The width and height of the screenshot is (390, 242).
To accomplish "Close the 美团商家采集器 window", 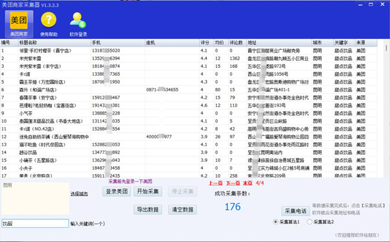I will pyautogui.click(x=382, y=5).
